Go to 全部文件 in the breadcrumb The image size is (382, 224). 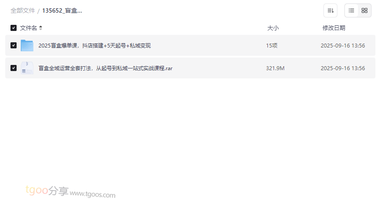coord(23,11)
